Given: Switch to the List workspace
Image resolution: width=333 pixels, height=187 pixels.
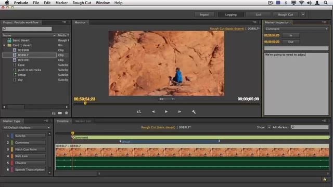Looking at the screenshot, I should click(258, 15).
